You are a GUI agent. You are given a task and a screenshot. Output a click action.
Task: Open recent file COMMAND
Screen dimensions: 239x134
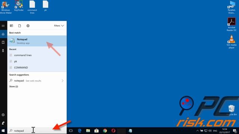click(37, 67)
